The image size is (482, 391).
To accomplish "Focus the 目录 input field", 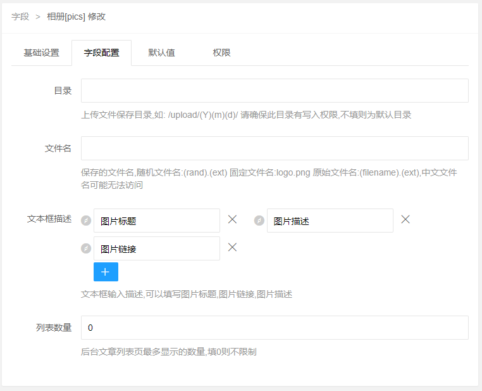I will pos(275,91).
